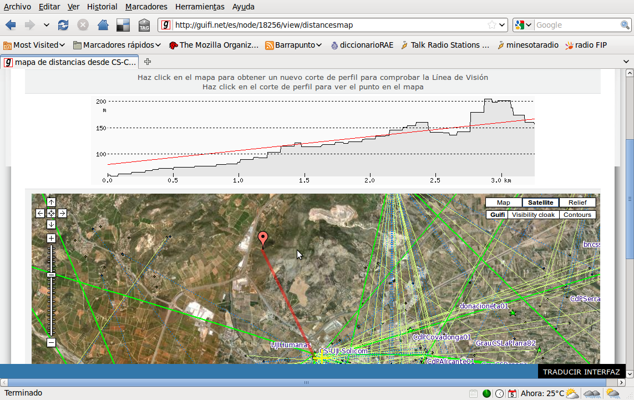Click the TRADUCIR INTERFAZ button

pos(581,372)
